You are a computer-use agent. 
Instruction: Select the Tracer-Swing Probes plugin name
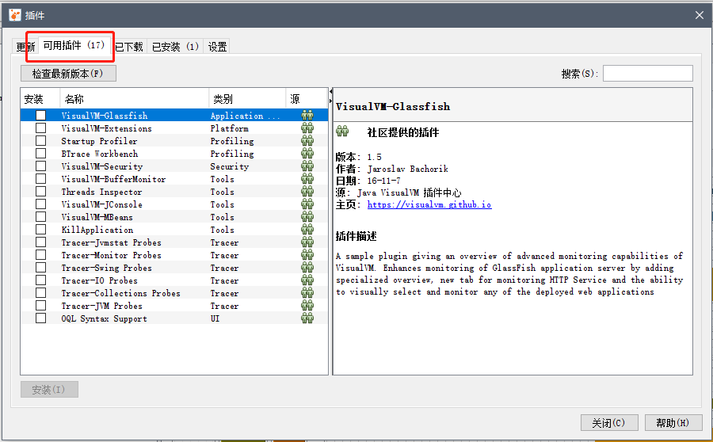[x=106, y=268]
